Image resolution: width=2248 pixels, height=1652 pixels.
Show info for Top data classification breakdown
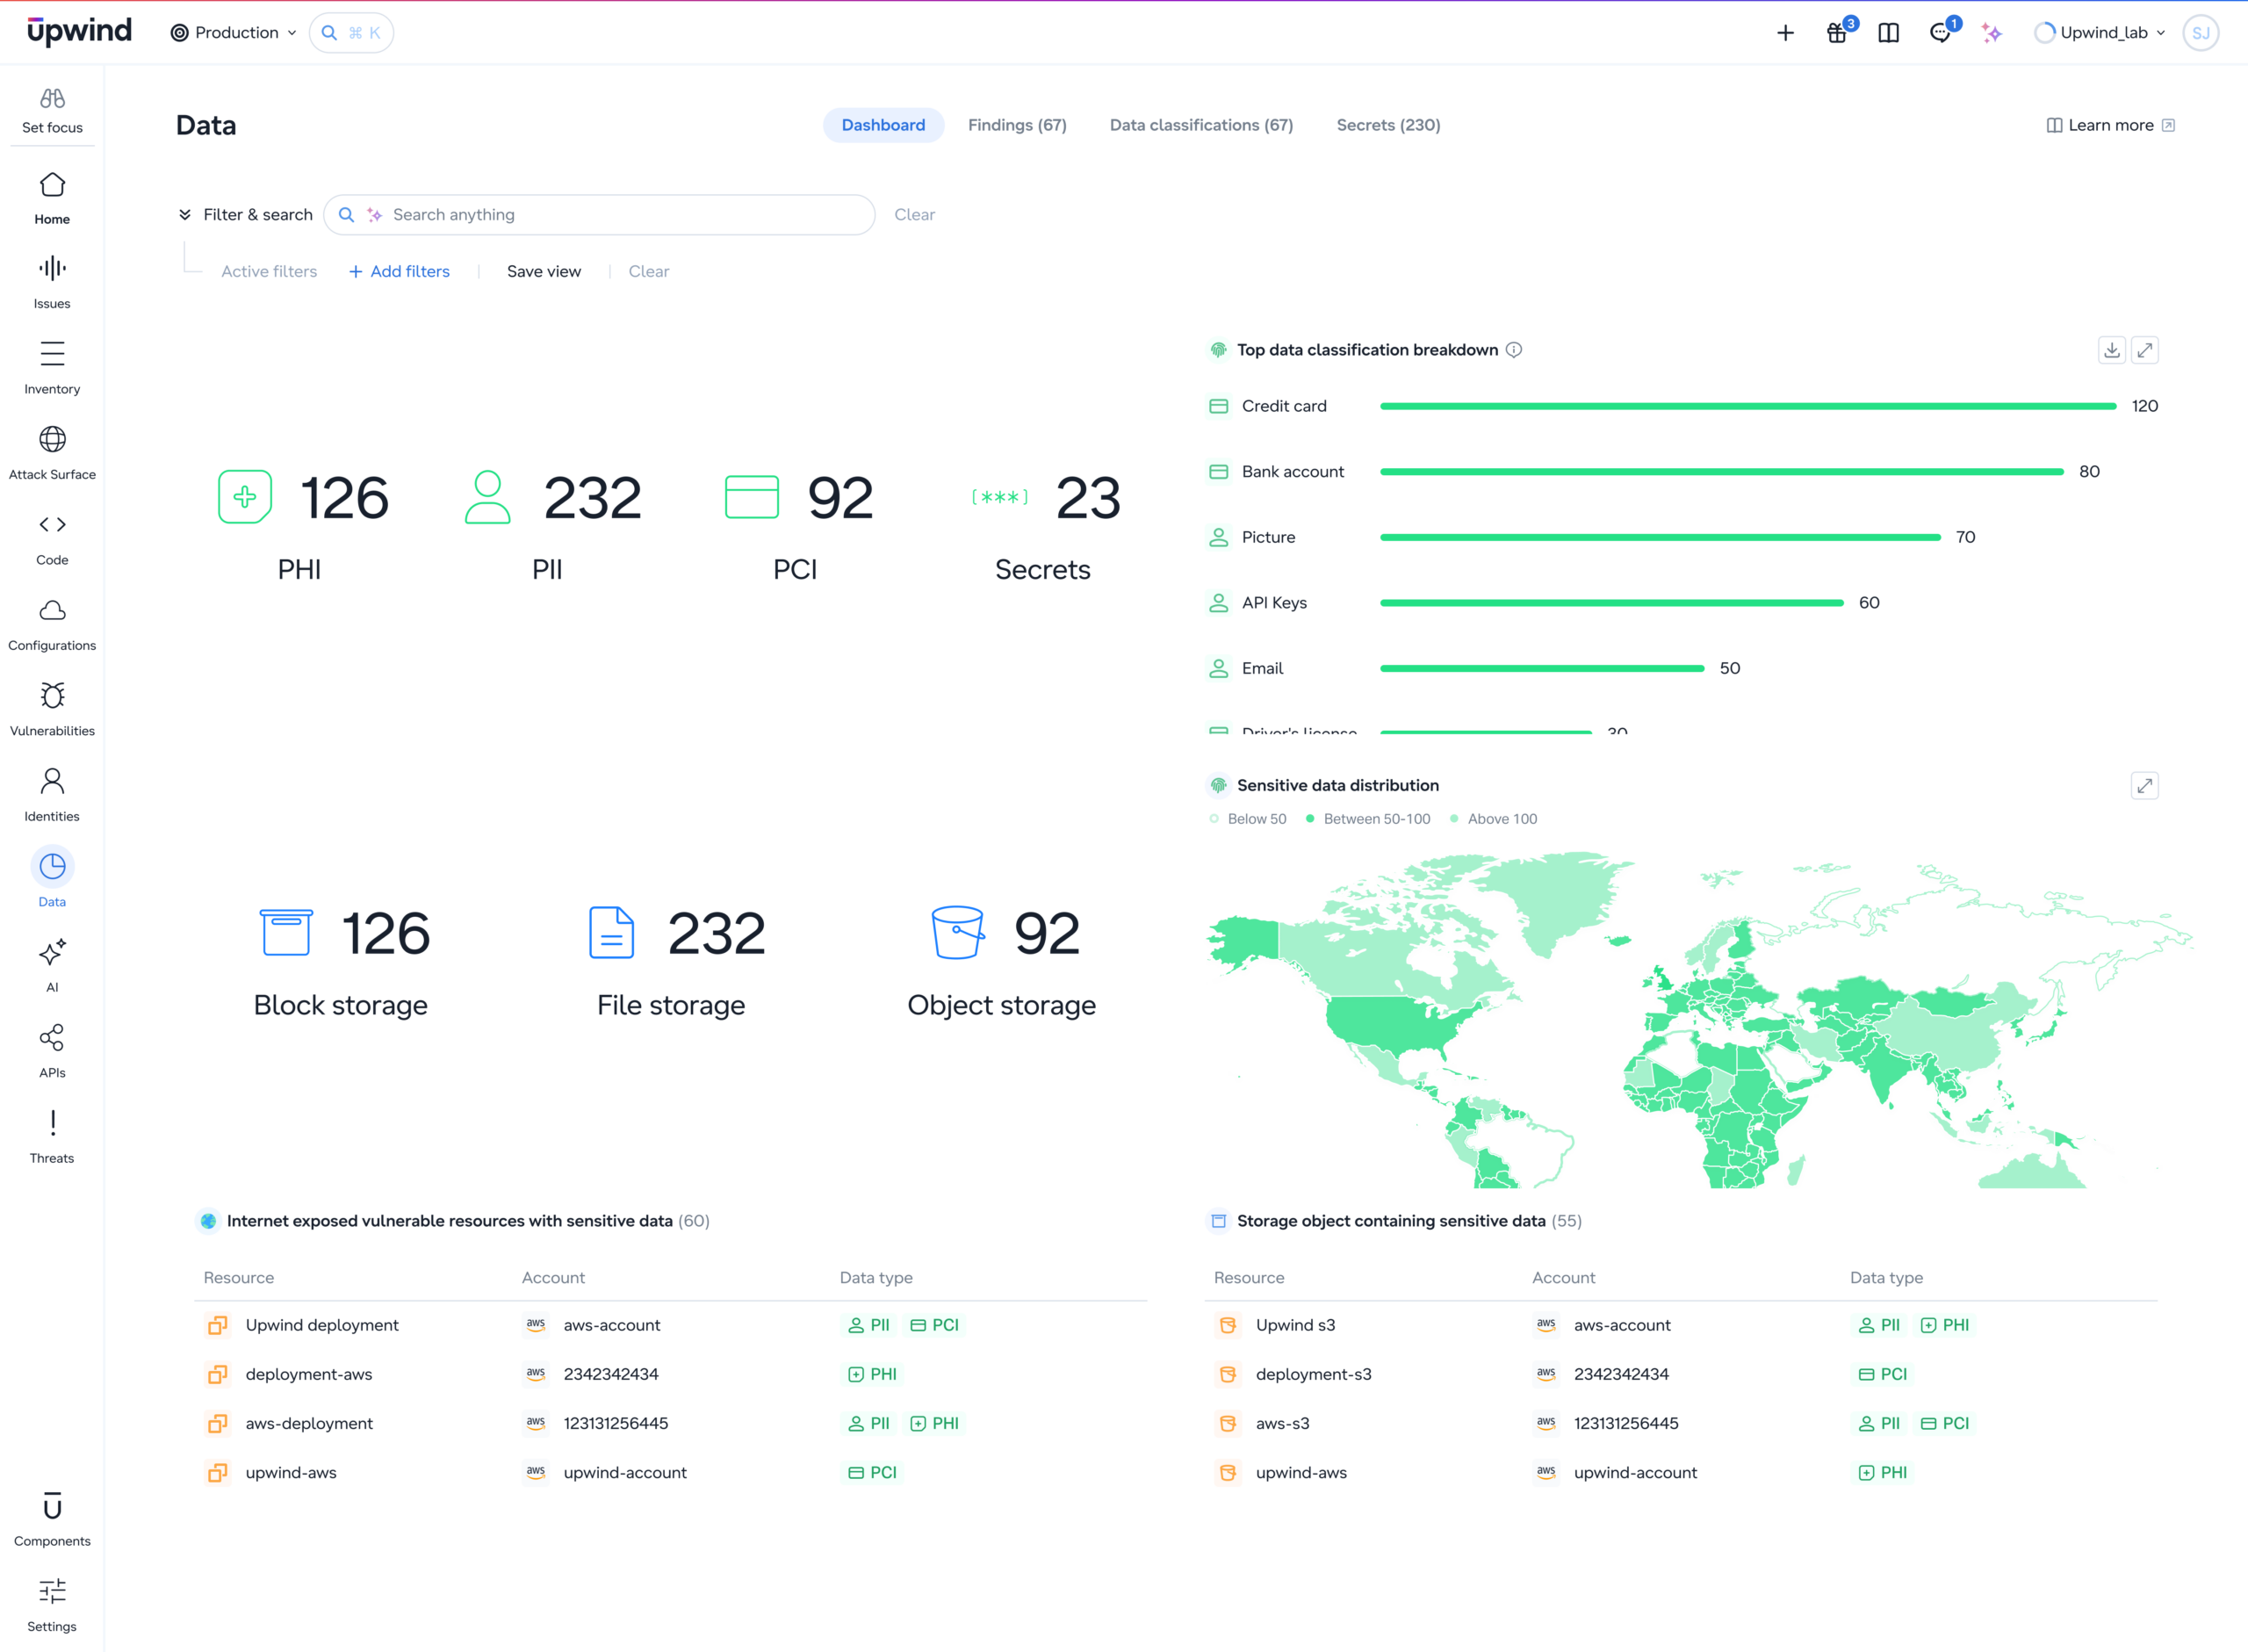coord(1514,350)
